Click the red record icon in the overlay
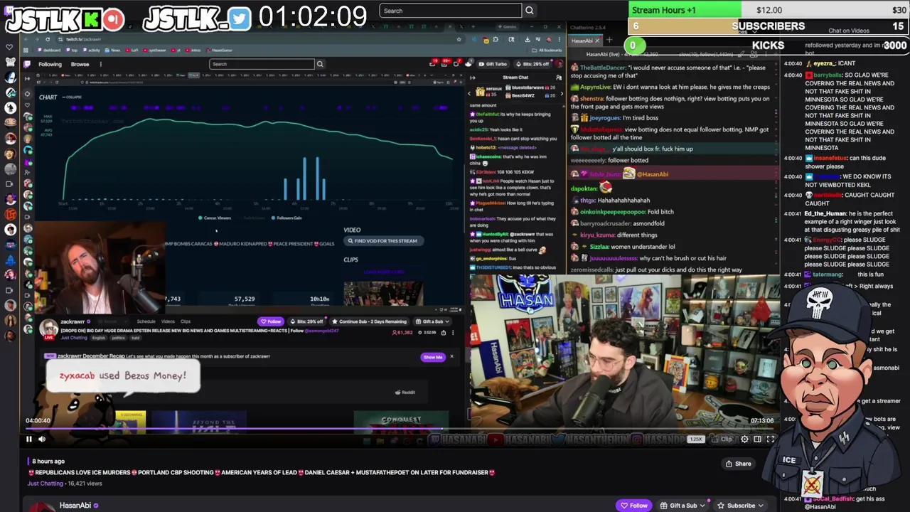 coord(113,18)
